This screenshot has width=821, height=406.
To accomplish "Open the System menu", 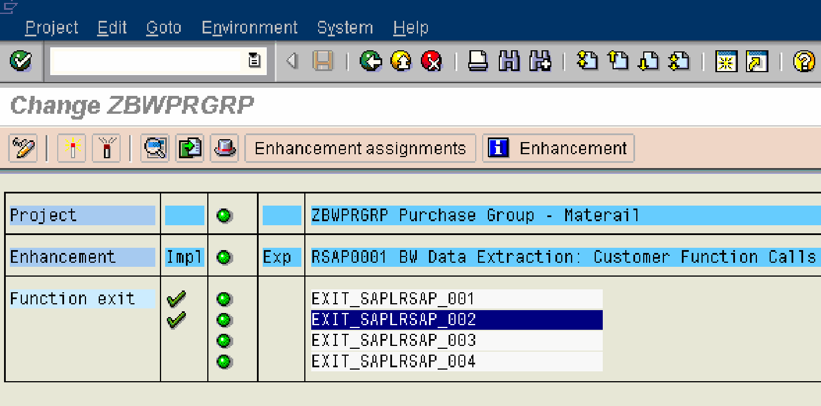I will point(345,28).
